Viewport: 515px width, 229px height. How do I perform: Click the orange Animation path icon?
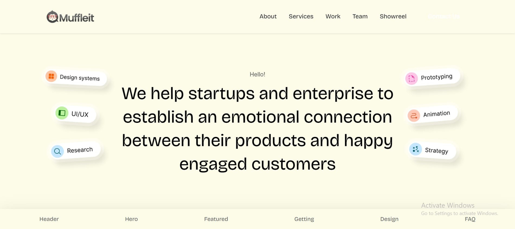pos(414,115)
